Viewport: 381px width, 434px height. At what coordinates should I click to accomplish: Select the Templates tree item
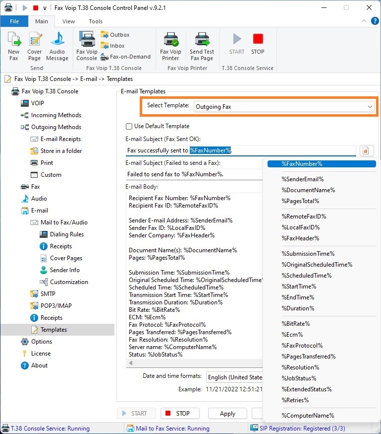click(57, 329)
